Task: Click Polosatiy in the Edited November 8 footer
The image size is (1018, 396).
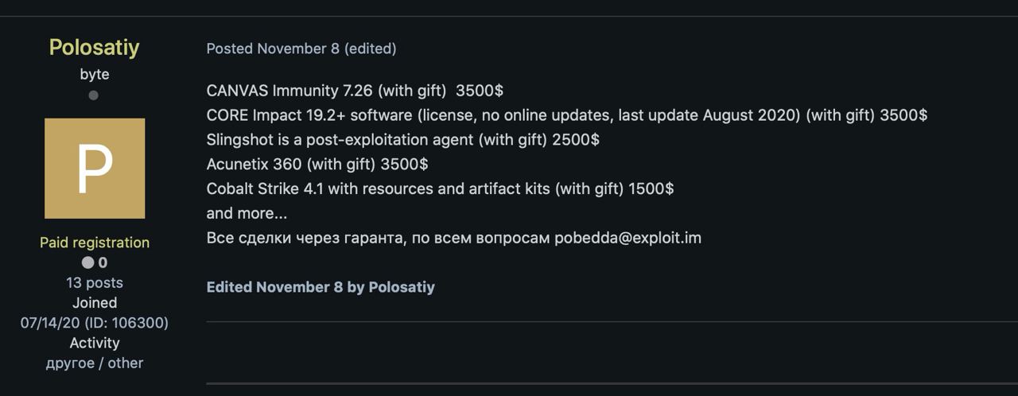Action: point(402,287)
